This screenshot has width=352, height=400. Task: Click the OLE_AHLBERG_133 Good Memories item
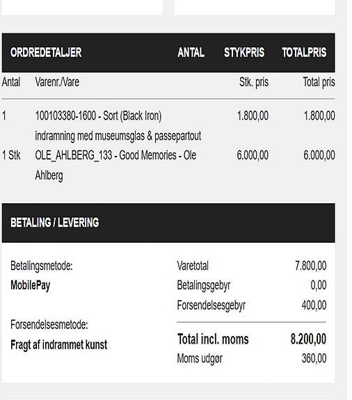pos(115,165)
